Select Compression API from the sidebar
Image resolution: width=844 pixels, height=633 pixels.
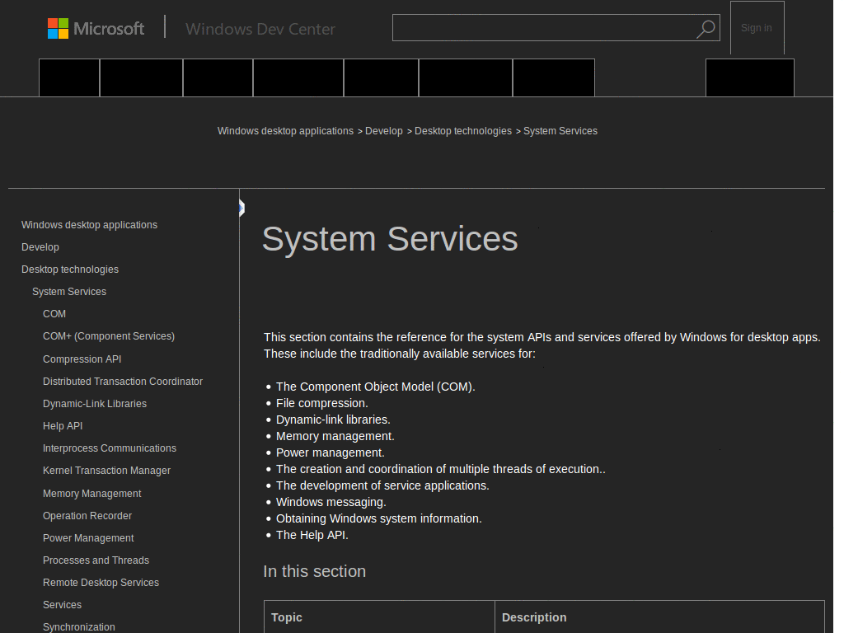point(82,359)
